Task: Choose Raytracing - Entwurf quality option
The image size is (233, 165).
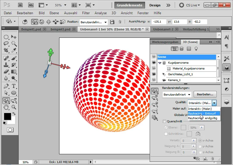Action: tap(204, 113)
